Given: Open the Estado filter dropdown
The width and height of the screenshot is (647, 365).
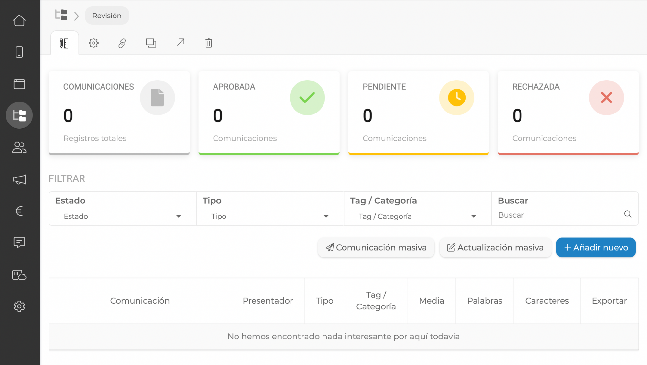Looking at the screenshot, I should point(122,216).
